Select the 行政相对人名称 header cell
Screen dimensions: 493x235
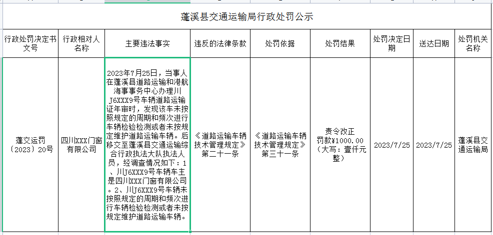click(81, 43)
